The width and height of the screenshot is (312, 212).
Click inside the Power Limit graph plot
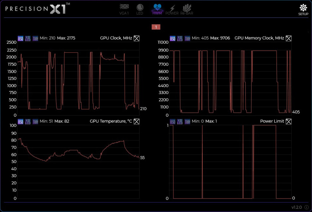230,162
